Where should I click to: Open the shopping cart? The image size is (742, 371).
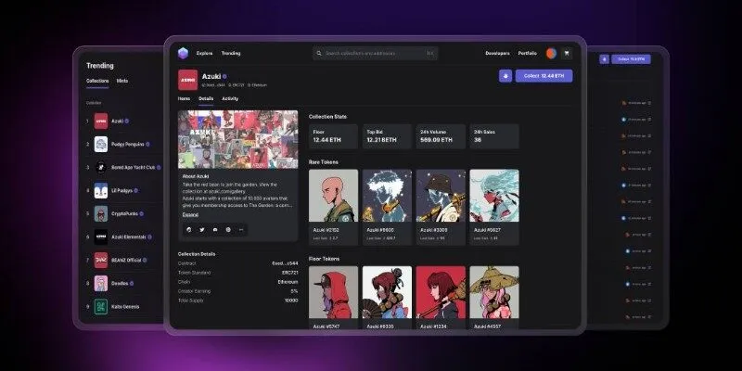pos(566,54)
